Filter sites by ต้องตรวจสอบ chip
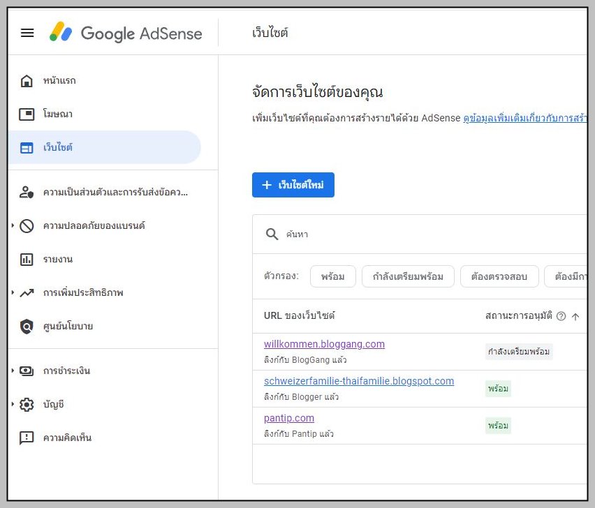 499,276
